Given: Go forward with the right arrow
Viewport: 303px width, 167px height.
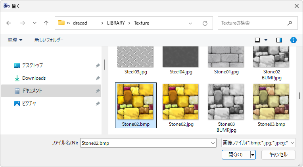Looking at the screenshot, I should click(23, 23).
